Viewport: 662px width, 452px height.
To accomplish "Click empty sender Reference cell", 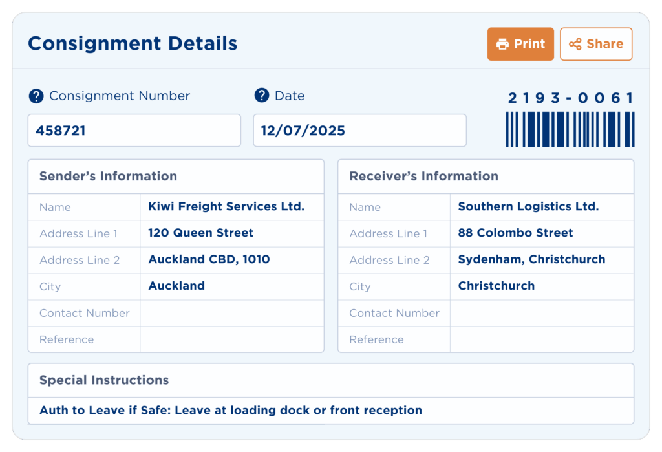I will pos(232,339).
